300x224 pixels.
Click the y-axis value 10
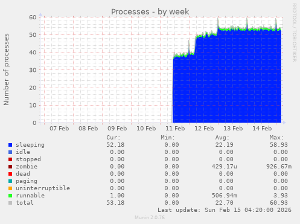coord(33,105)
